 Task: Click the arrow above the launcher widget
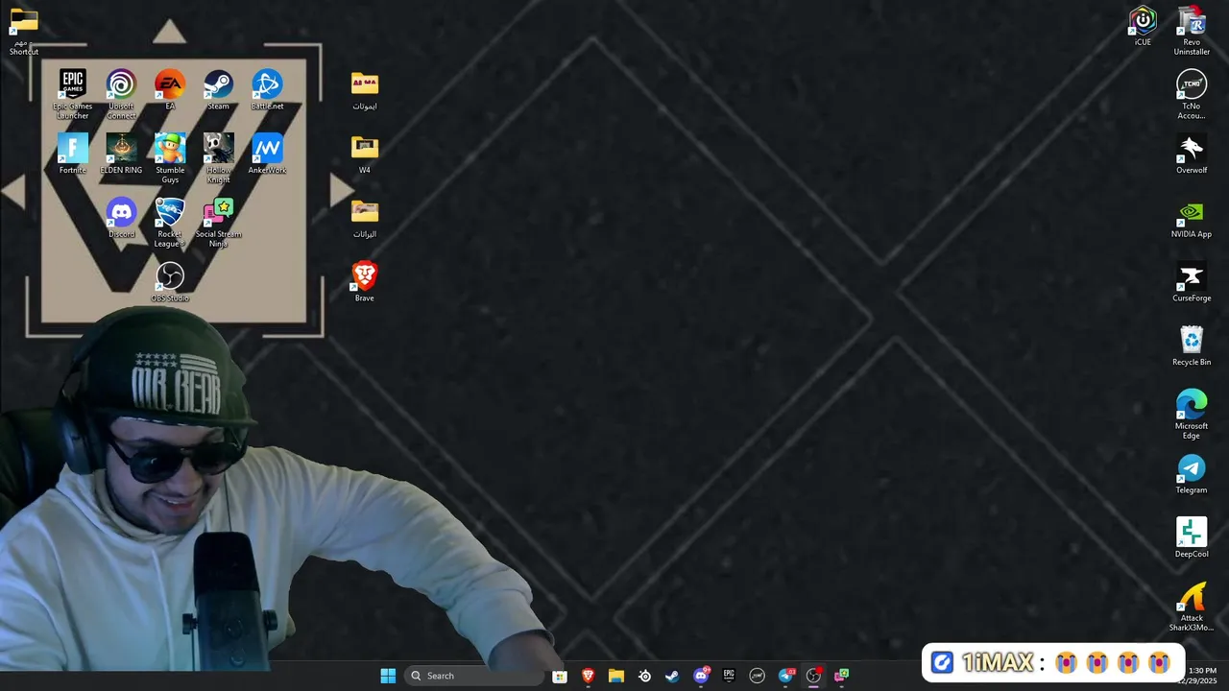click(x=169, y=32)
